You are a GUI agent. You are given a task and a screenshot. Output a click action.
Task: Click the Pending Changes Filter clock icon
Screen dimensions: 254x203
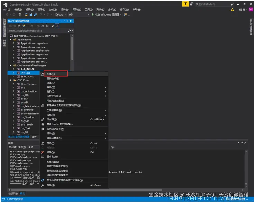(x=32, y=26)
